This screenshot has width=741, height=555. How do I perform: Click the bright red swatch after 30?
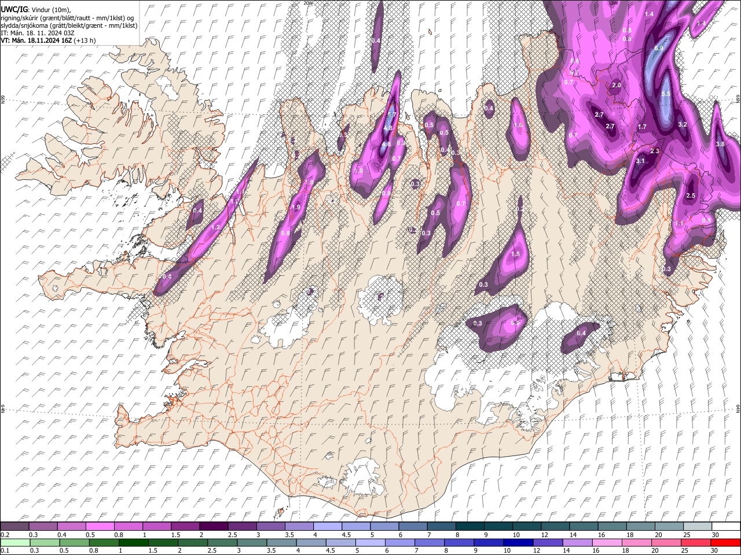725,542
